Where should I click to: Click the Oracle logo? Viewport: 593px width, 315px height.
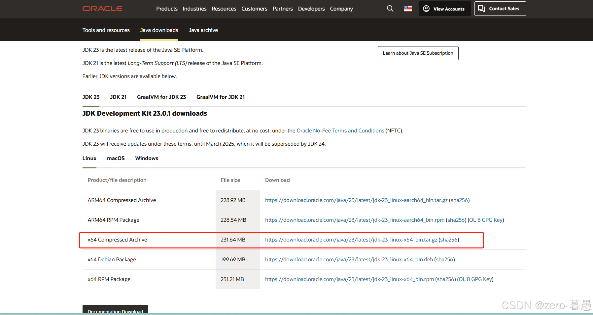tap(102, 9)
